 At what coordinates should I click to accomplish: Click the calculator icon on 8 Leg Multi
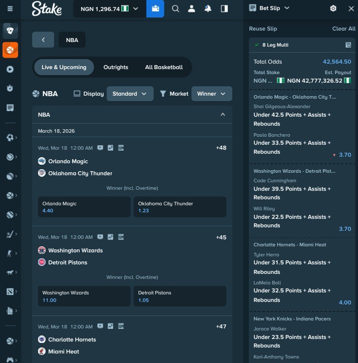348,45
